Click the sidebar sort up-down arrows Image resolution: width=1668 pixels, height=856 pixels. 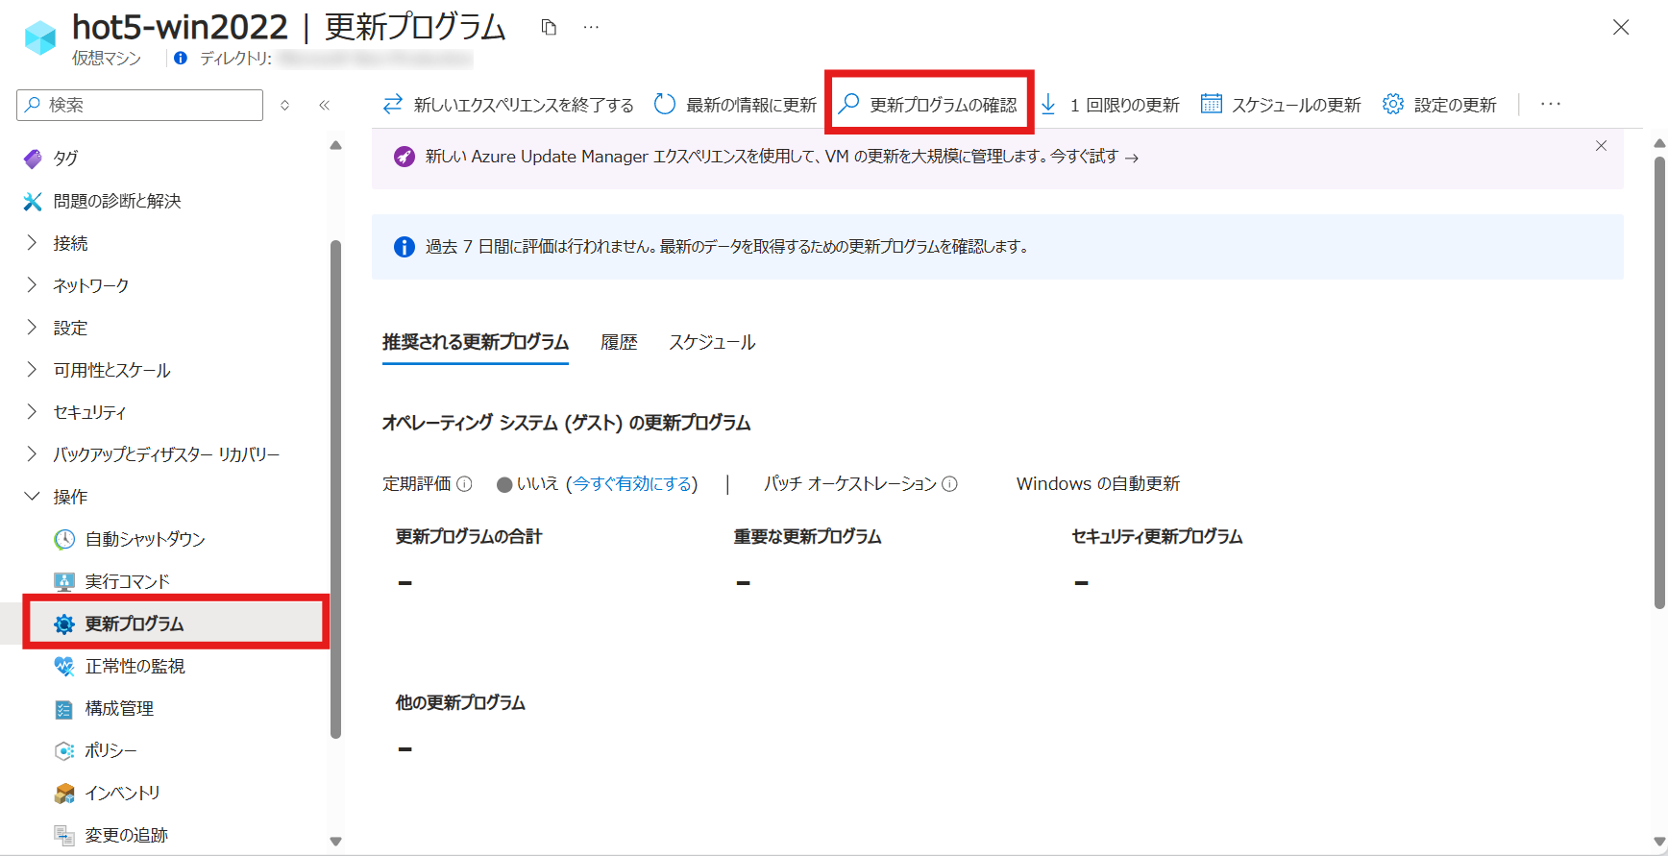[284, 105]
